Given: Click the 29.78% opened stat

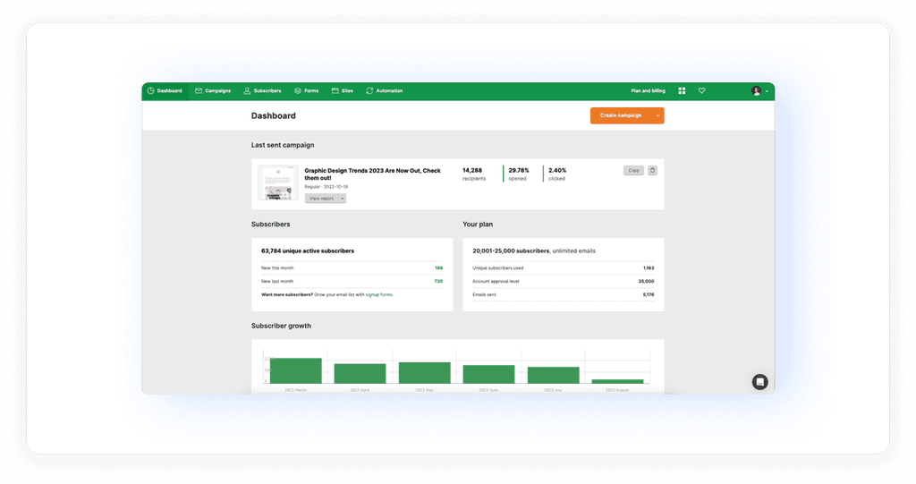Looking at the screenshot, I should click(518, 174).
